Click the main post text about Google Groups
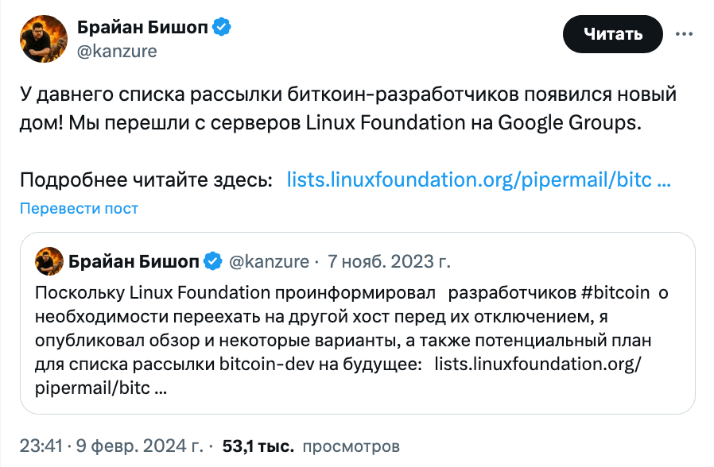 [x=348, y=109]
